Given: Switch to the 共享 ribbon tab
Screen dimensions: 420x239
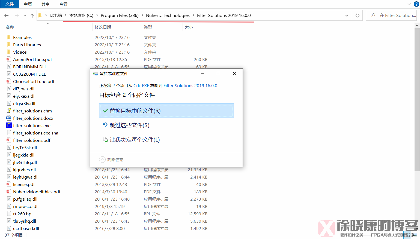Looking at the screenshot, I should coord(46,4).
